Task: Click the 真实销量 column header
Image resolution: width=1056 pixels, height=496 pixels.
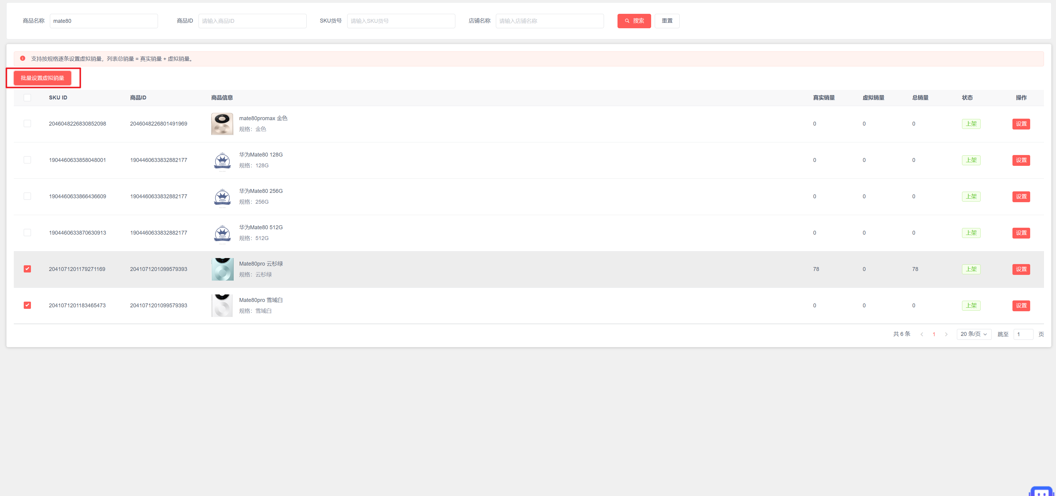Action: pyautogui.click(x=824, y=98)
